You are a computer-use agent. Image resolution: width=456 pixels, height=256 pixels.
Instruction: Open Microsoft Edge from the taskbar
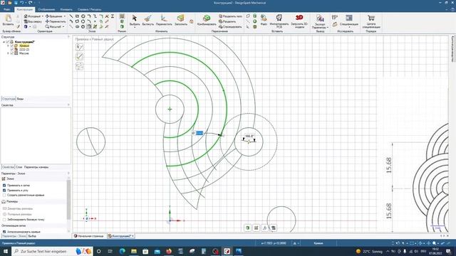point(122,251)
